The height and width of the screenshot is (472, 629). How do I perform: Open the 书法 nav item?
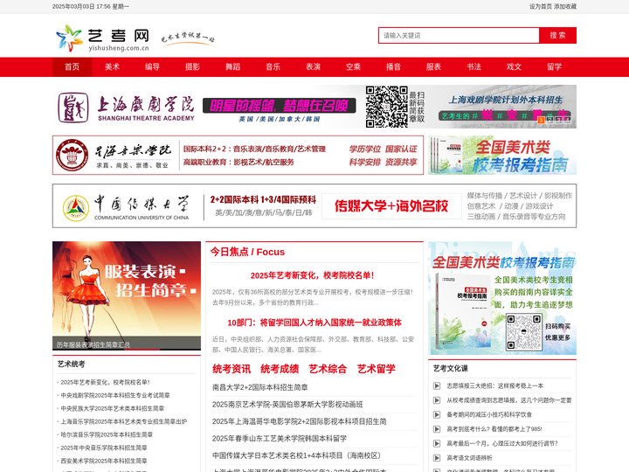pos(473,67)
